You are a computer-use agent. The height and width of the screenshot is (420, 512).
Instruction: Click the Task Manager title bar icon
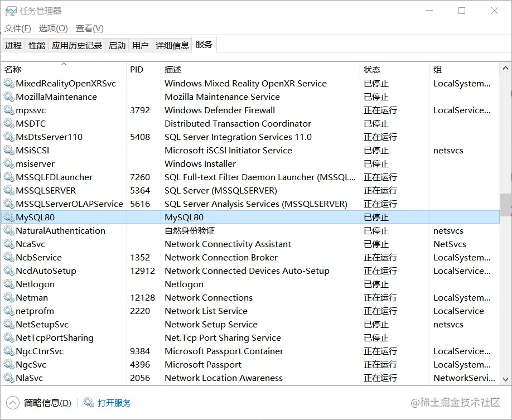pyautogui.click(x=11, y=11)
